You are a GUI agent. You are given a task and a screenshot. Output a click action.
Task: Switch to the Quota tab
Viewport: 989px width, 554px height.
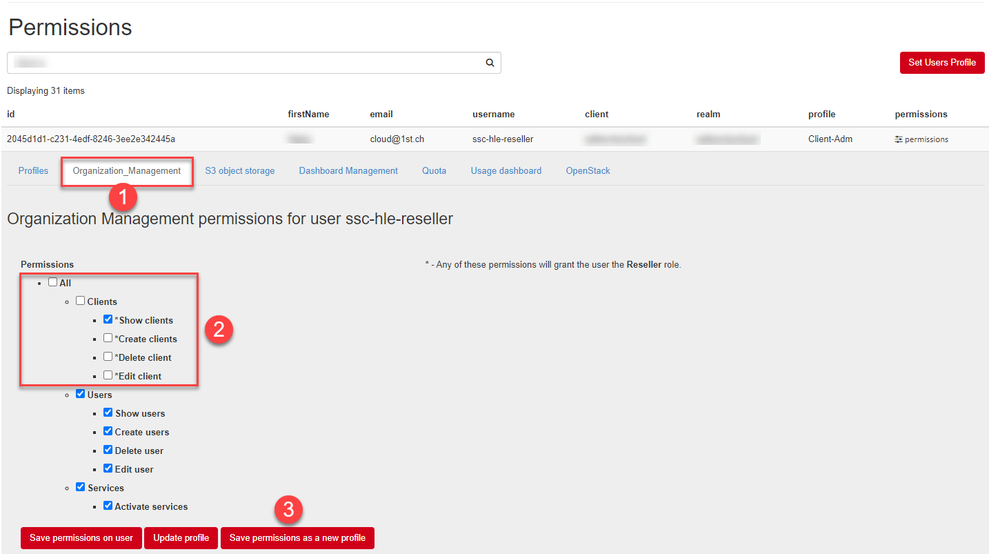pos(434,171)
